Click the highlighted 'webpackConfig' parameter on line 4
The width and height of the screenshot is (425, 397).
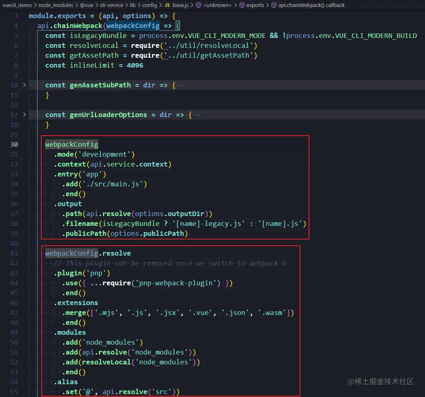click(133, 26)
